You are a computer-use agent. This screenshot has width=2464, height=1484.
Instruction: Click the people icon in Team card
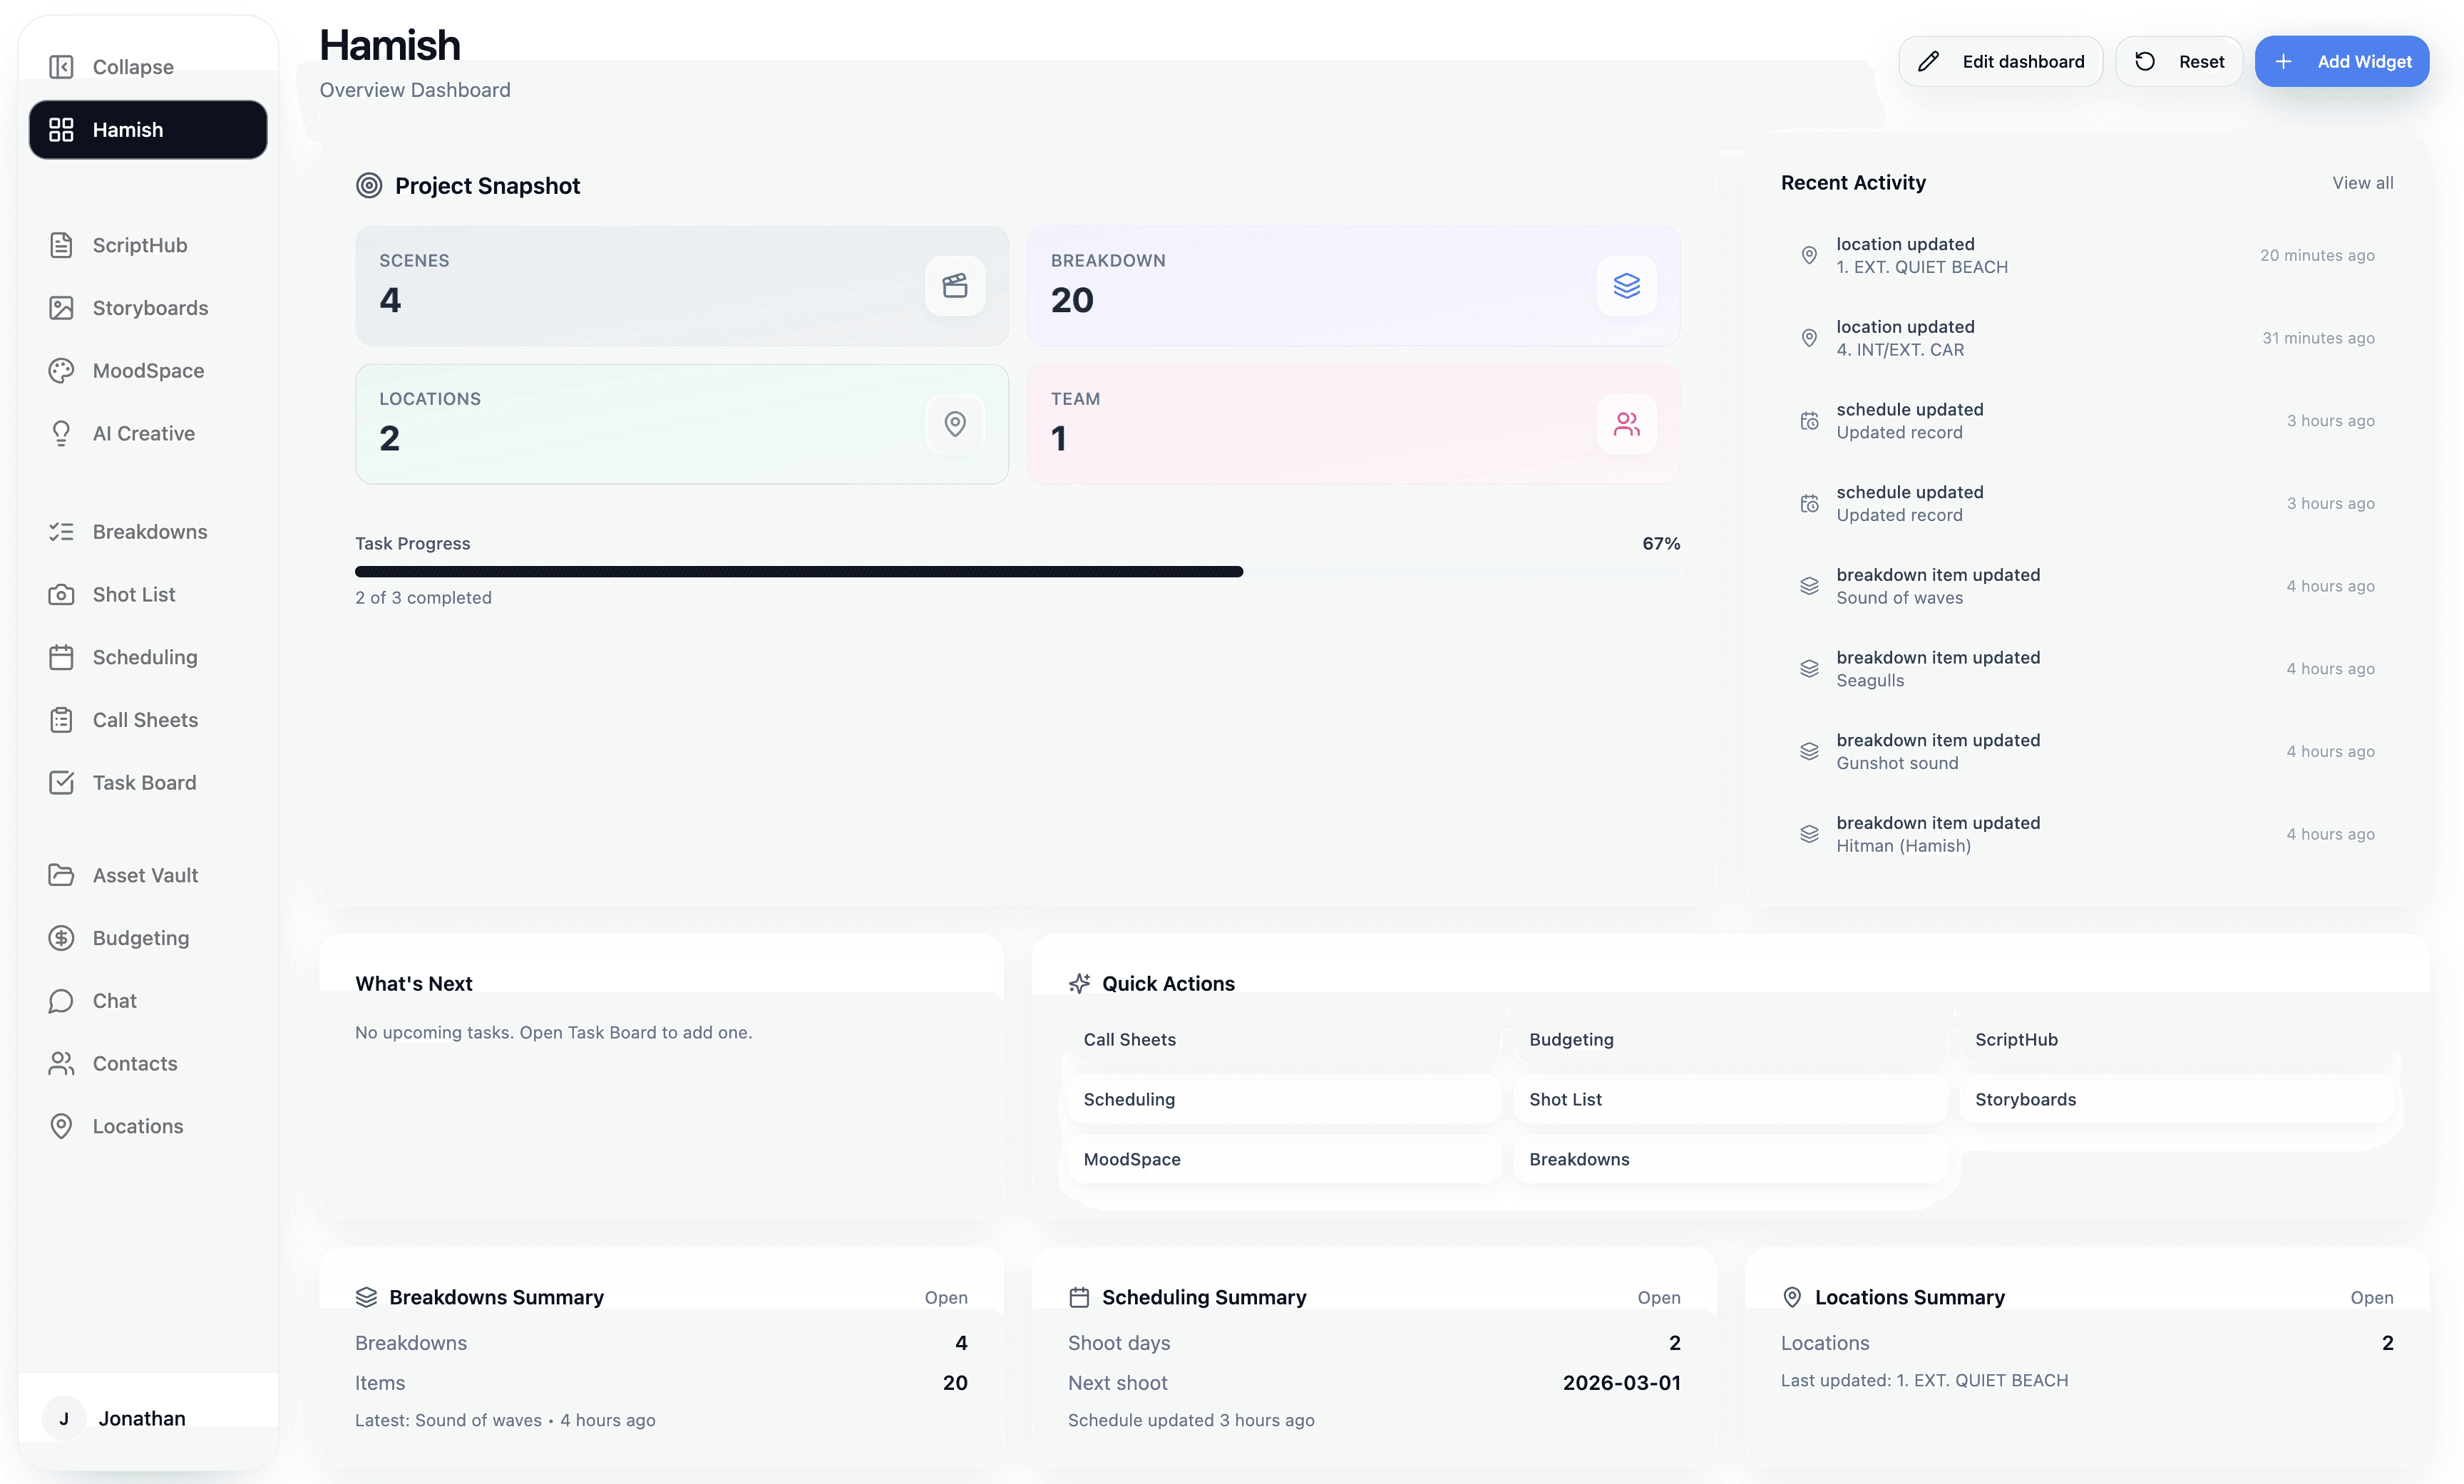tap(1626, 424)
